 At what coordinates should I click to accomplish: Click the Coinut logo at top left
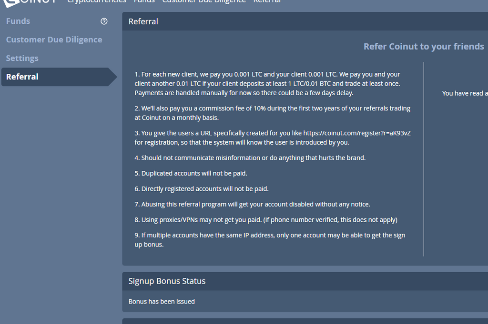click(30, 2)
